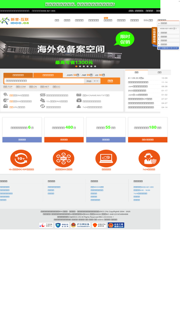Screen dimensions: 180x321
Task: Click the phone number 4006-821-855 in the top bar
Action: (x=48, y=11)
